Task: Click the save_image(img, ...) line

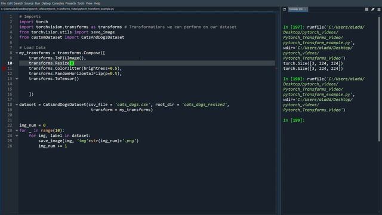Action: 88,141
